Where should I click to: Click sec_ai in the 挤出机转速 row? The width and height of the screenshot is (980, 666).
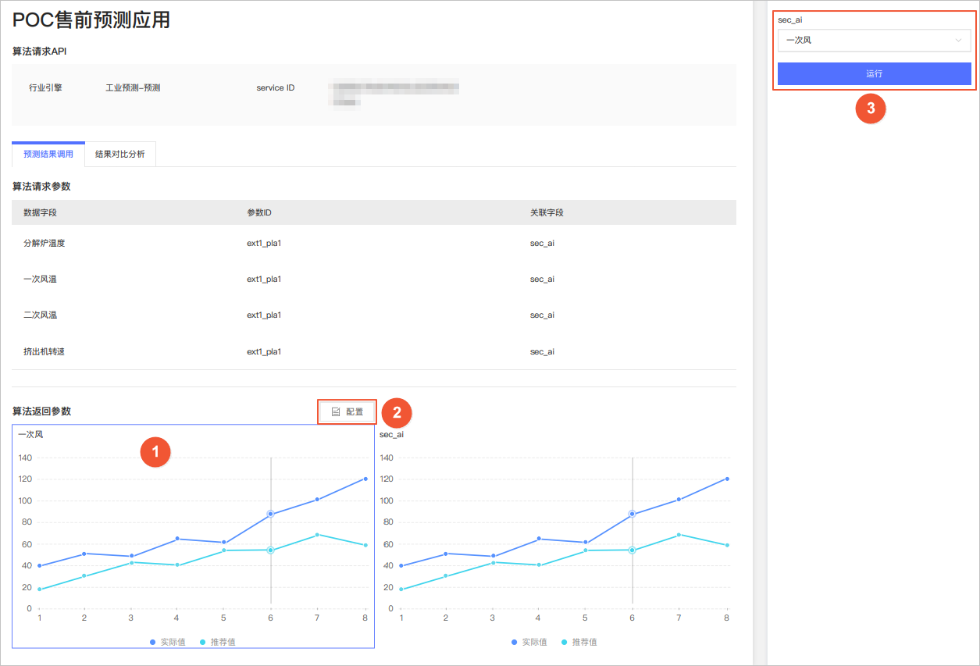click(542, 351)
